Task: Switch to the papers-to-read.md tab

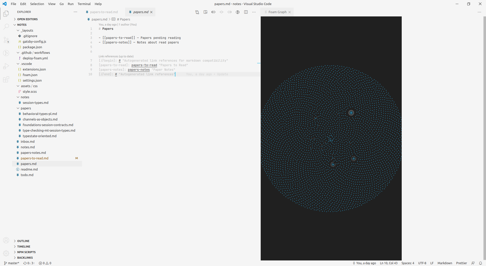Action: [104, 12]
